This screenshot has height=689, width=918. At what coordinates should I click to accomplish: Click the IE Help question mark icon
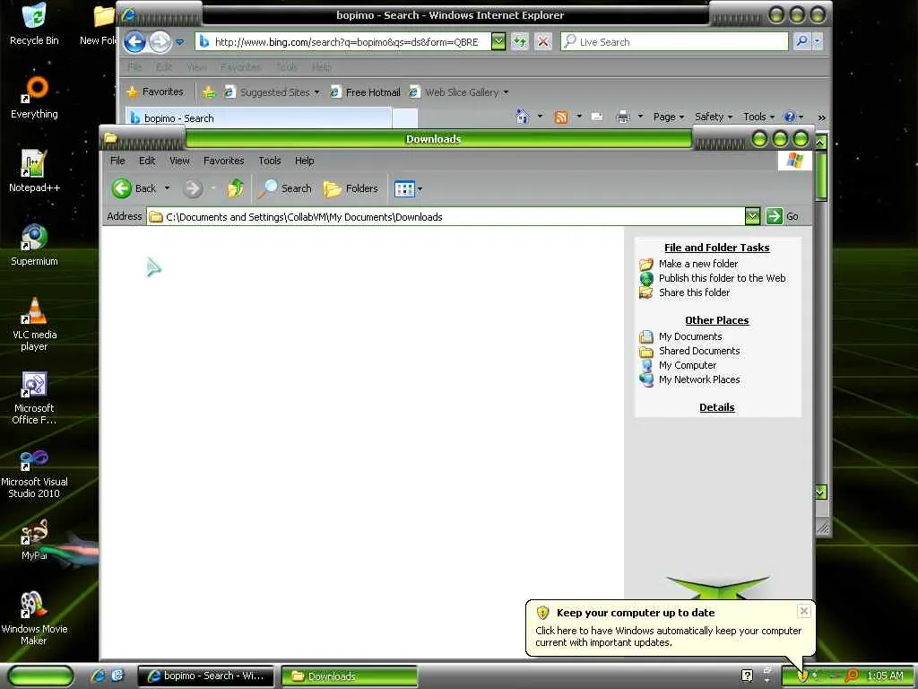click(x=789, y=117)
